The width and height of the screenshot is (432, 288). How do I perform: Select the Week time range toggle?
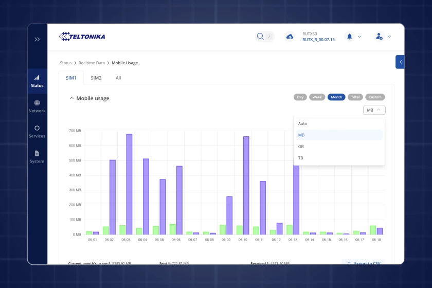click(317, 97)
